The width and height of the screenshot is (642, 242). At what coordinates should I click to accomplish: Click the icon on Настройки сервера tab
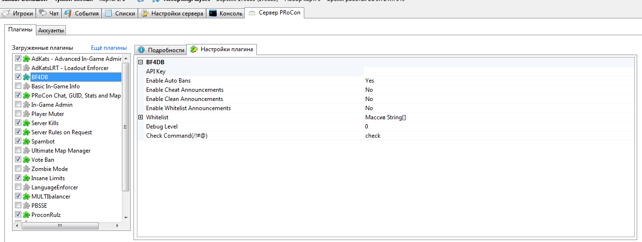tap(145, 14)
